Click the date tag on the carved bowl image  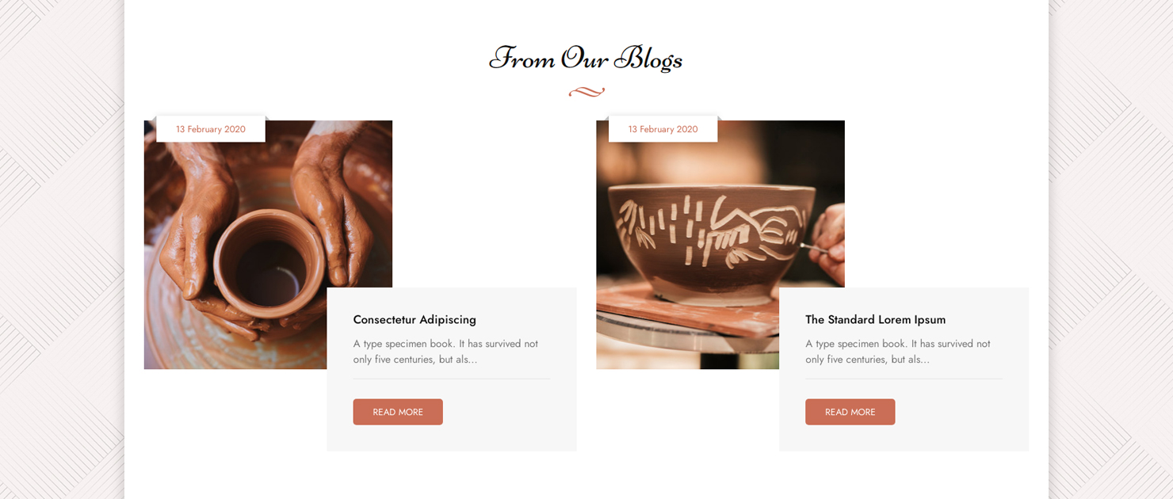coord(663,129)
